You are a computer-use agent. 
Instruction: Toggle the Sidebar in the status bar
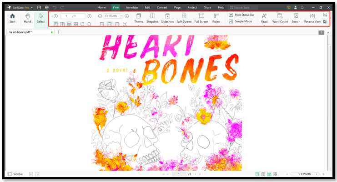(15, 174)
